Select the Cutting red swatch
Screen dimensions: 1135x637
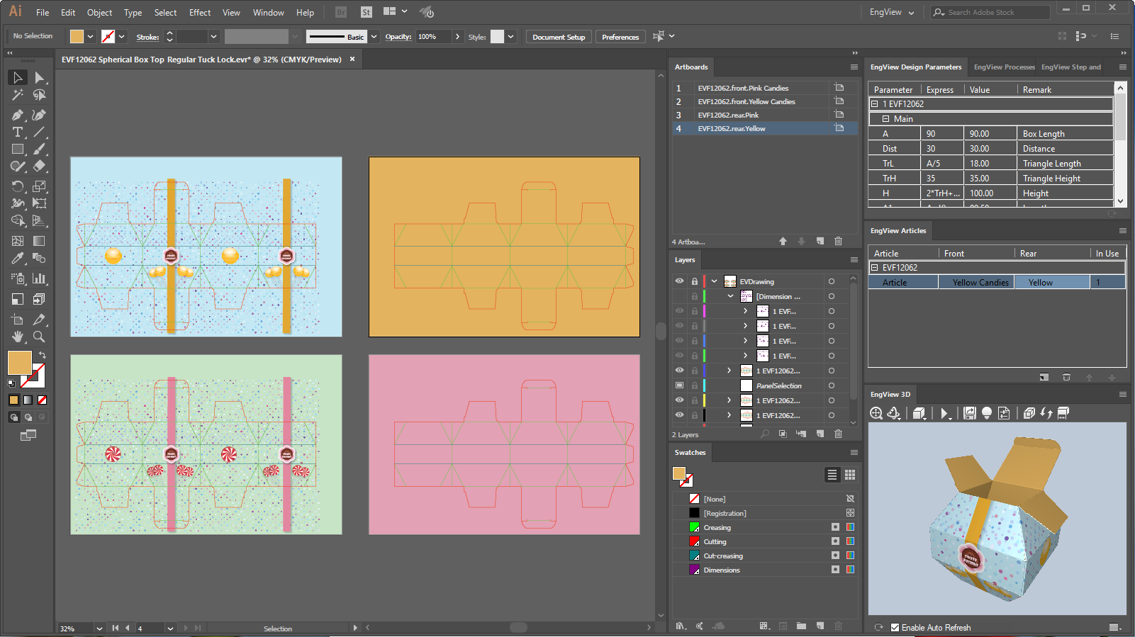(695, 541)
